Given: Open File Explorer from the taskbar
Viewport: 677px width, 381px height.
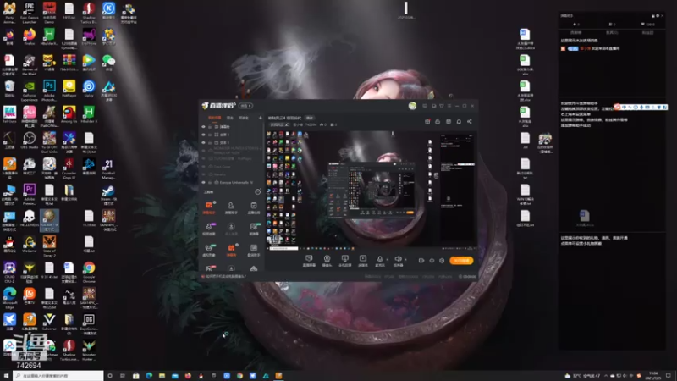Looking at the screenshot, I should coord(162,376).
